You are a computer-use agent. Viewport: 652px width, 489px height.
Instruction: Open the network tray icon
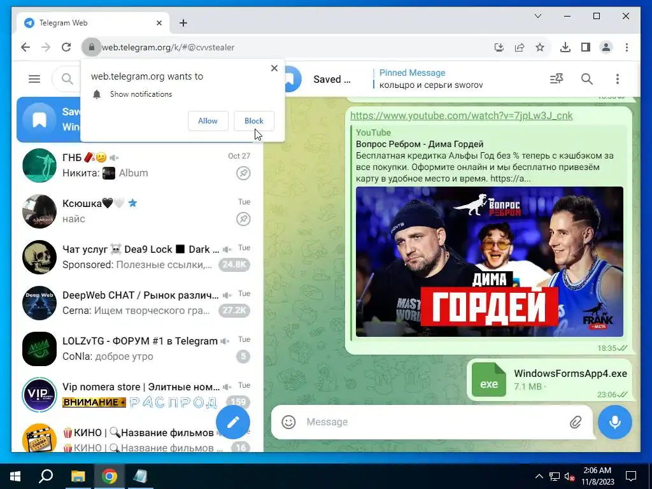(x=555, y=476)
